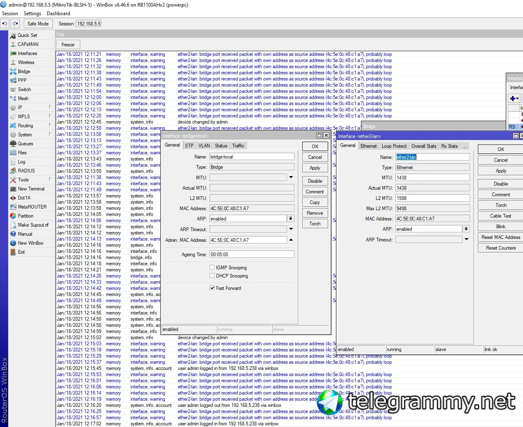523x427 pixels.
Task: Click Reset Counters button
Action: click(500, 248)
